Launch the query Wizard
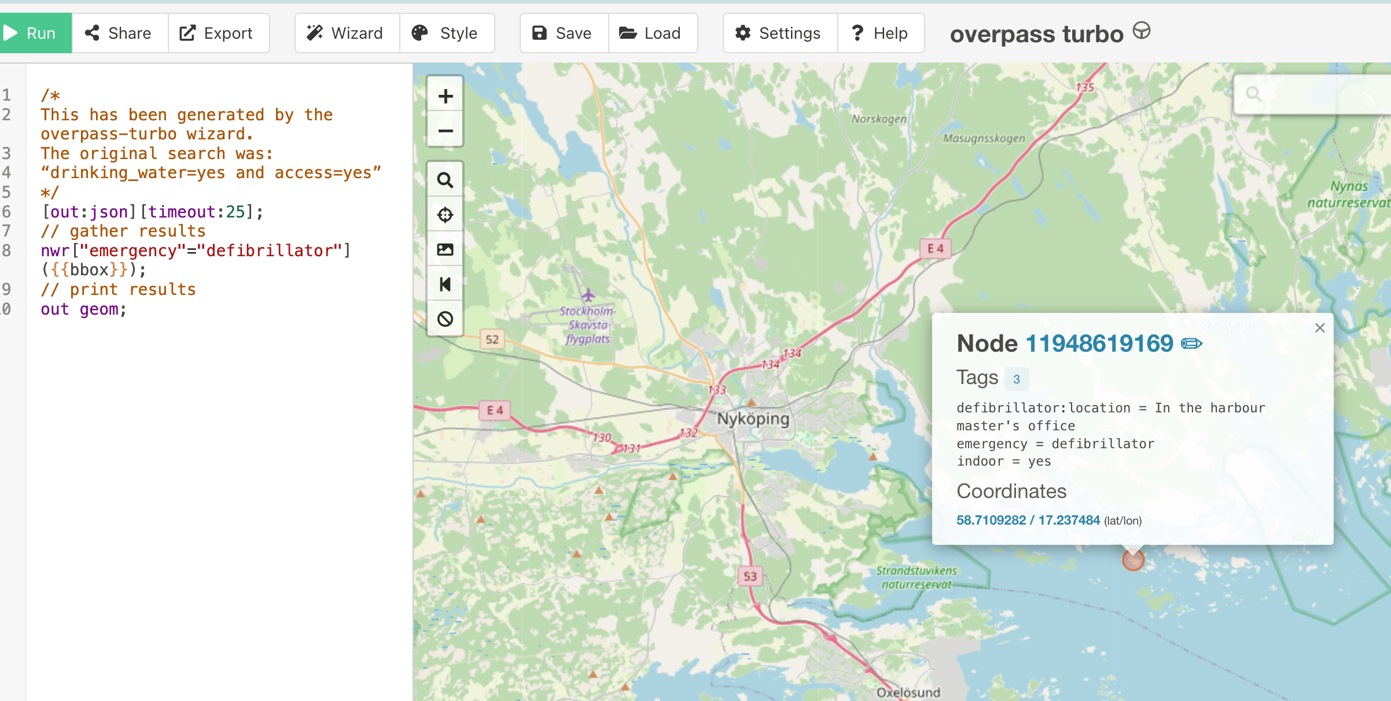This screenshot has width=1391, height=701. [x=346, y=33]
